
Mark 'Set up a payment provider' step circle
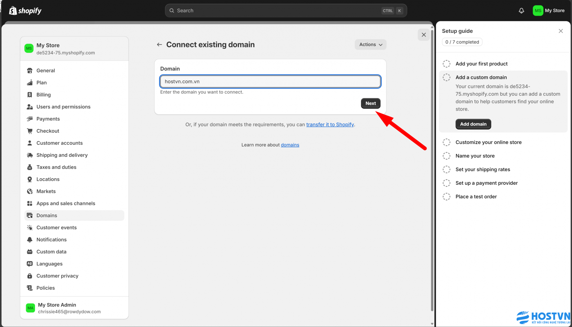coord(447,183)
